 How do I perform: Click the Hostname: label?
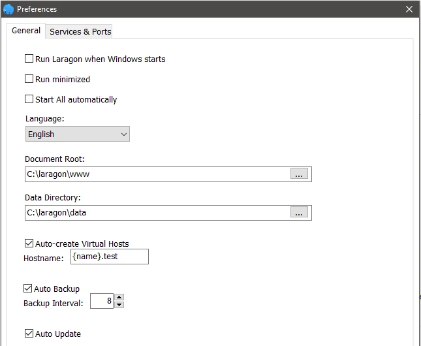pos(44,258)
